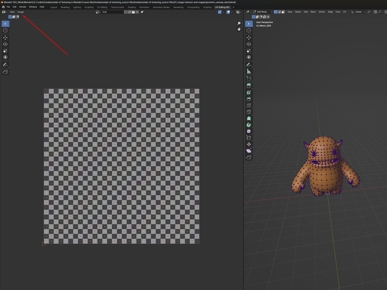Switch to the Shading workspace tab
The height and width of the screenshot is (290, 387).
click(x=132, y=7)
